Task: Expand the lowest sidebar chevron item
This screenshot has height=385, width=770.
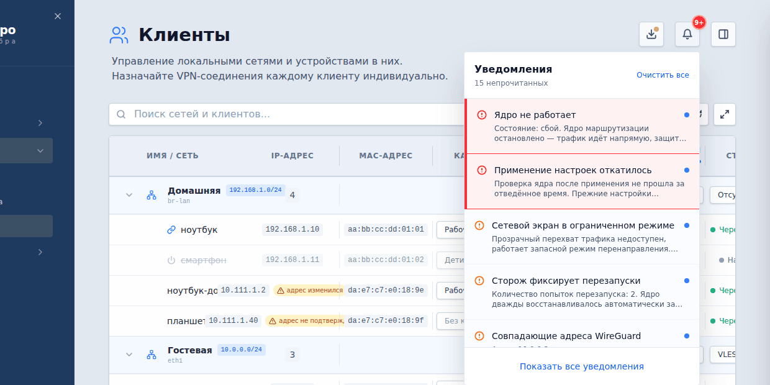Action: point(40,252)
